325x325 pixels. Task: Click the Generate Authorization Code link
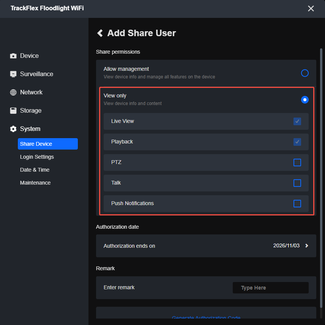coord(206,317)
